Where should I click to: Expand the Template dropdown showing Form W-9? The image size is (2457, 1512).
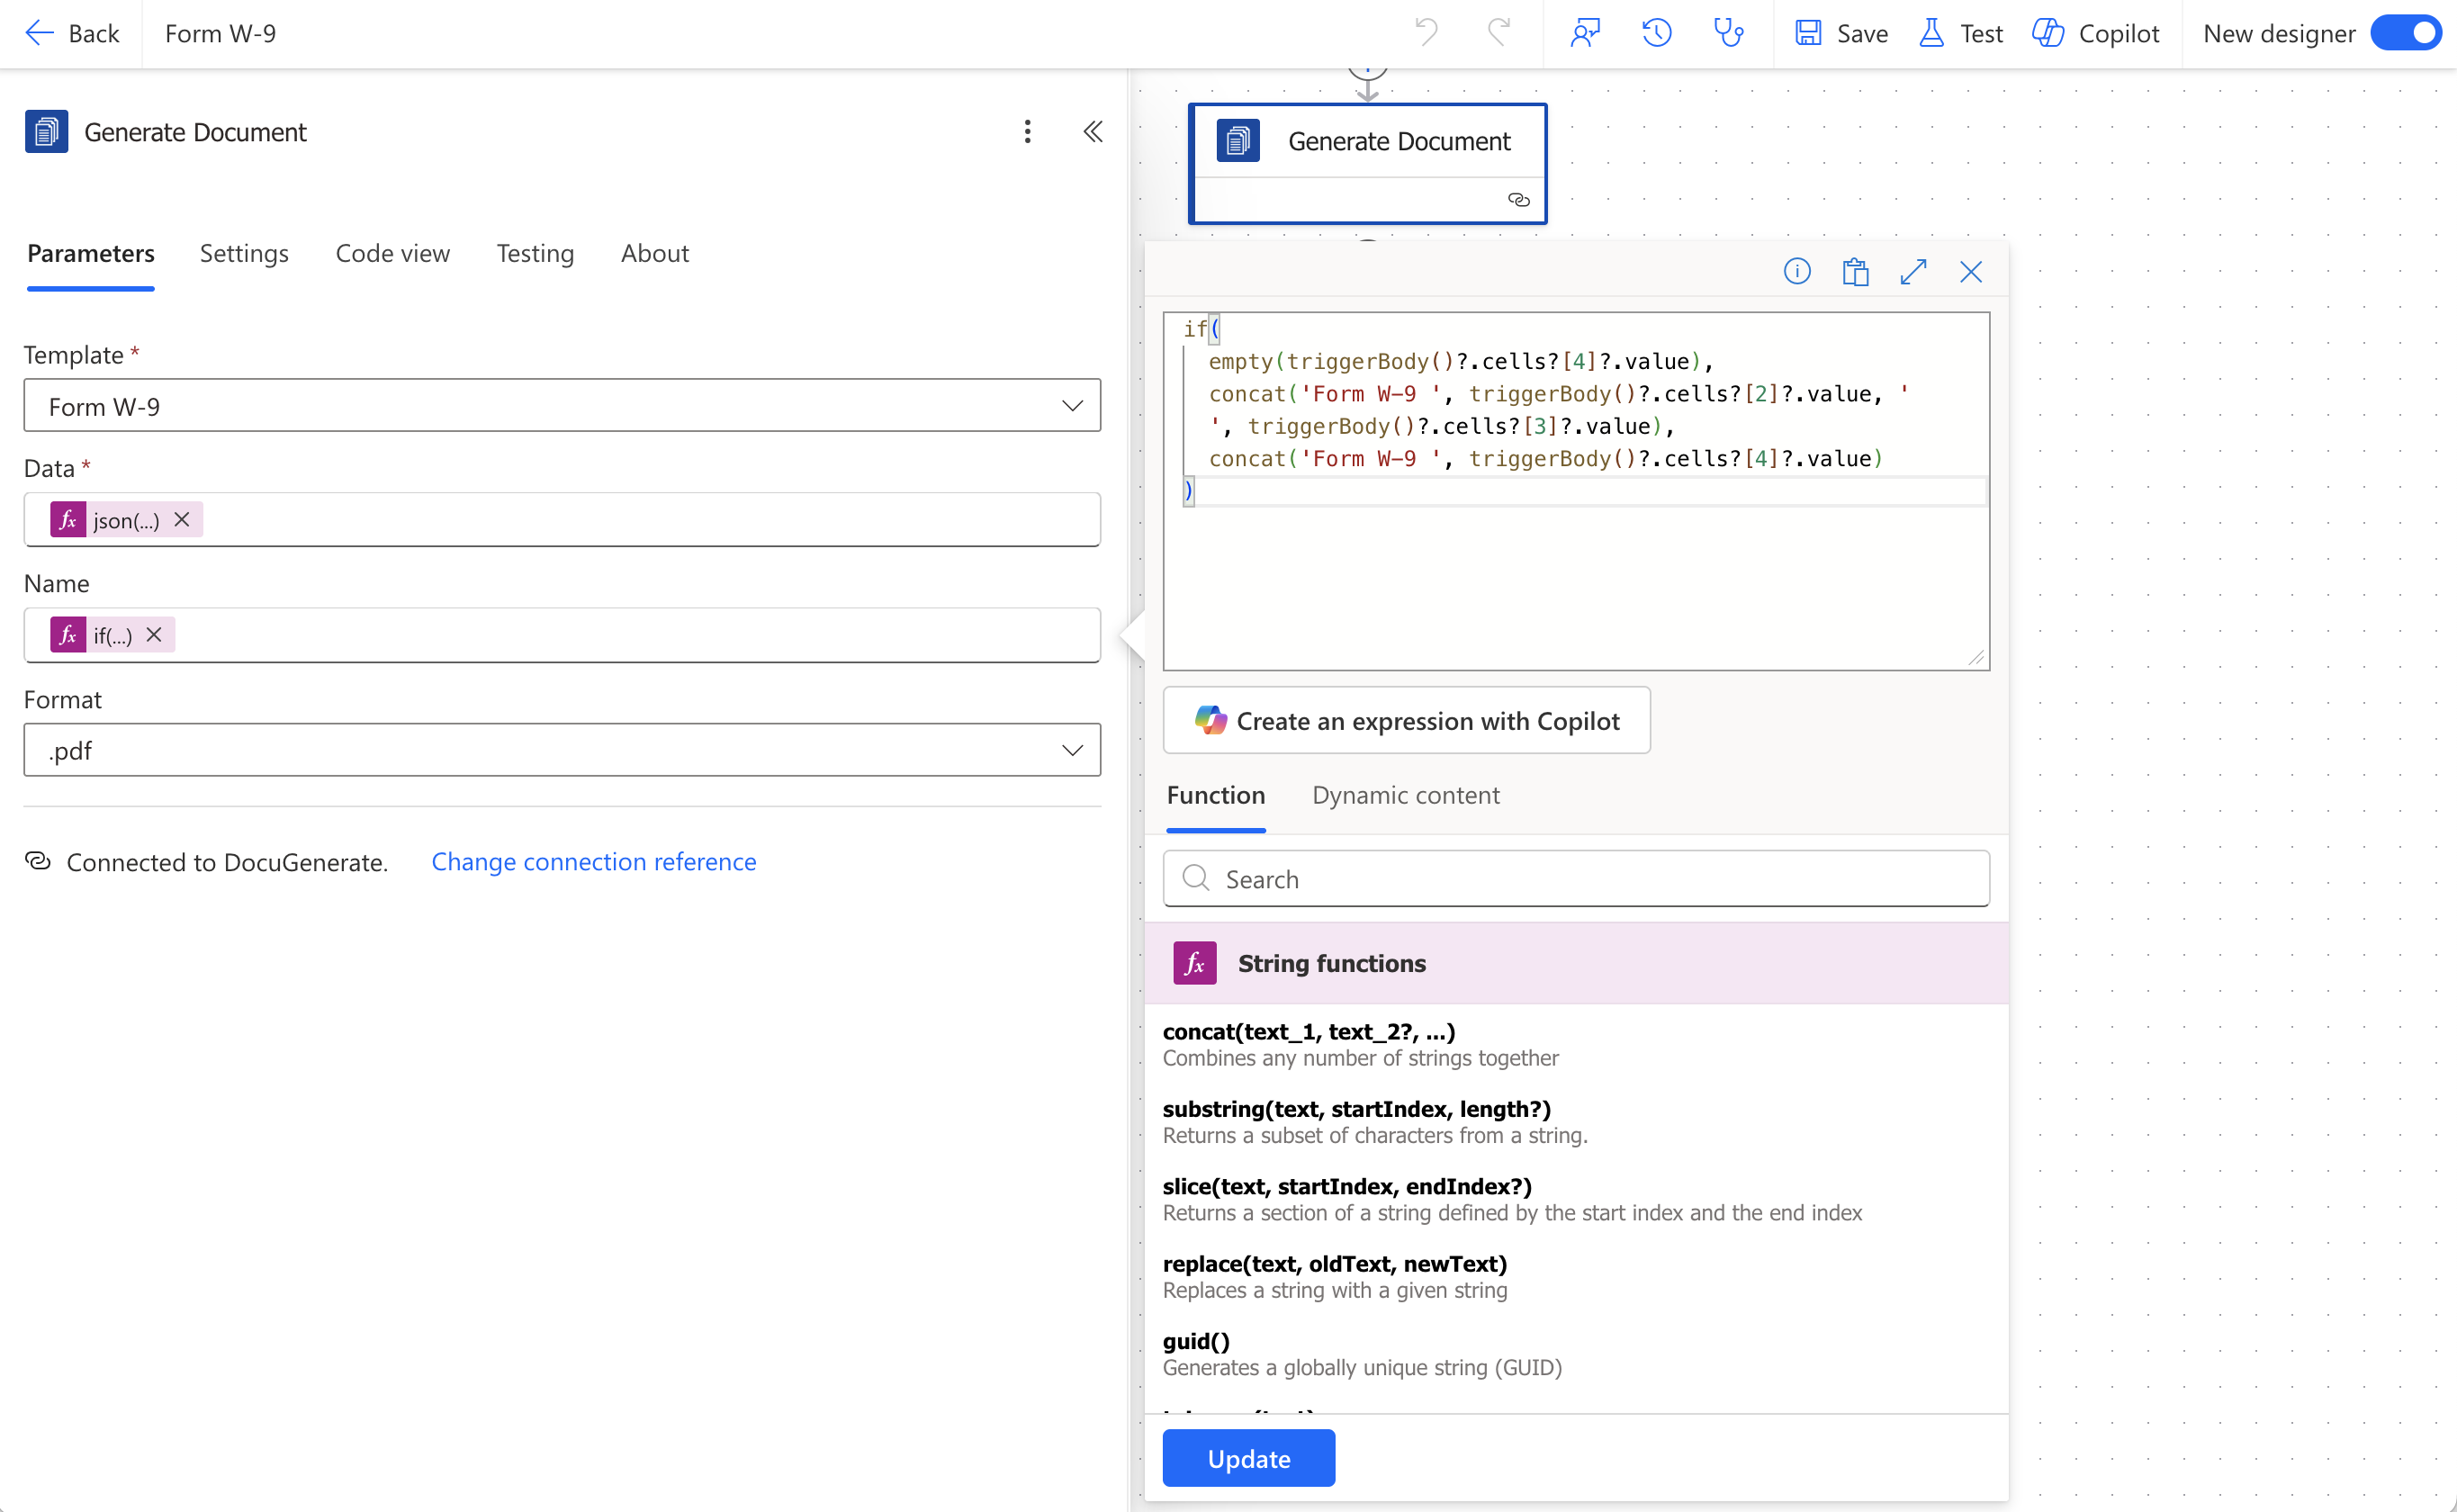562,405
